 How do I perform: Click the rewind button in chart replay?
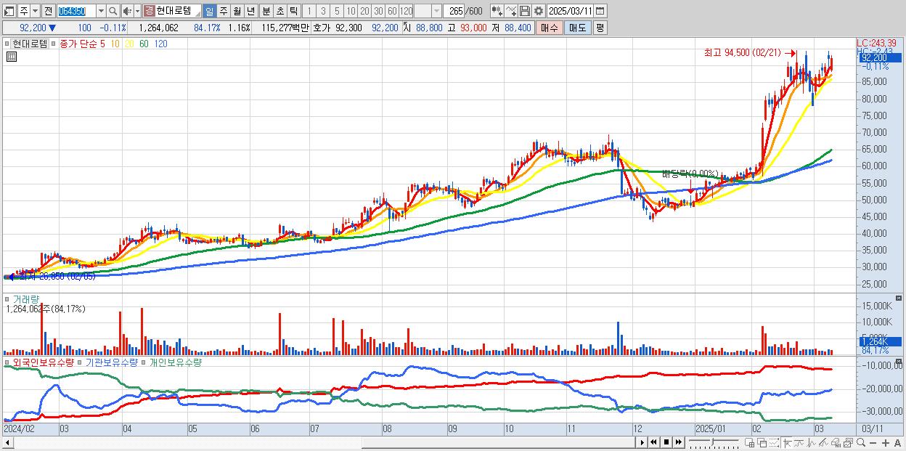[x=653, y=442]
